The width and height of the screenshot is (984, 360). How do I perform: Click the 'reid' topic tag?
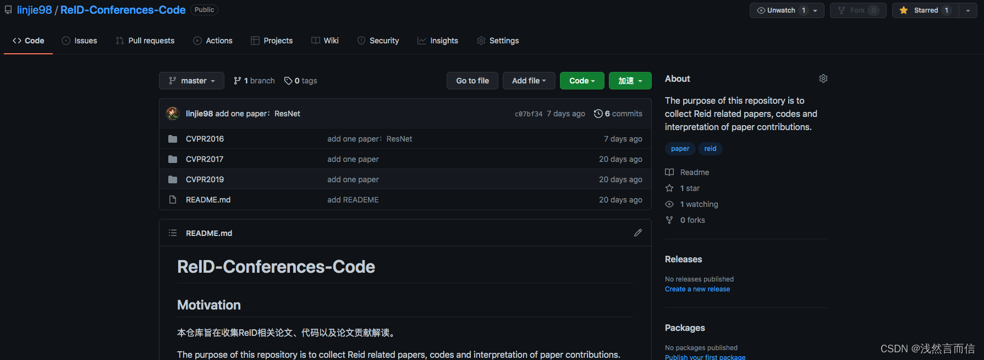[710, 149]
